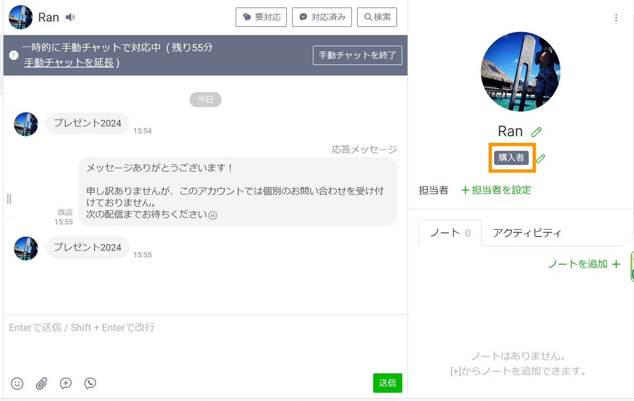Click the プレゼント2024 message sent at 15:55
The width and height of the screenshot is (634, 401).
[88, 247]
